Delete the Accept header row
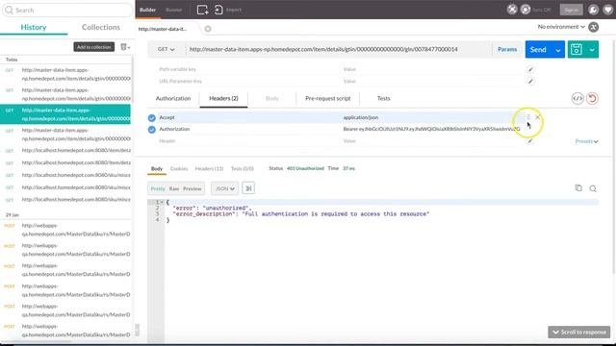Screen dimensions: 616x346 [538, 117]
